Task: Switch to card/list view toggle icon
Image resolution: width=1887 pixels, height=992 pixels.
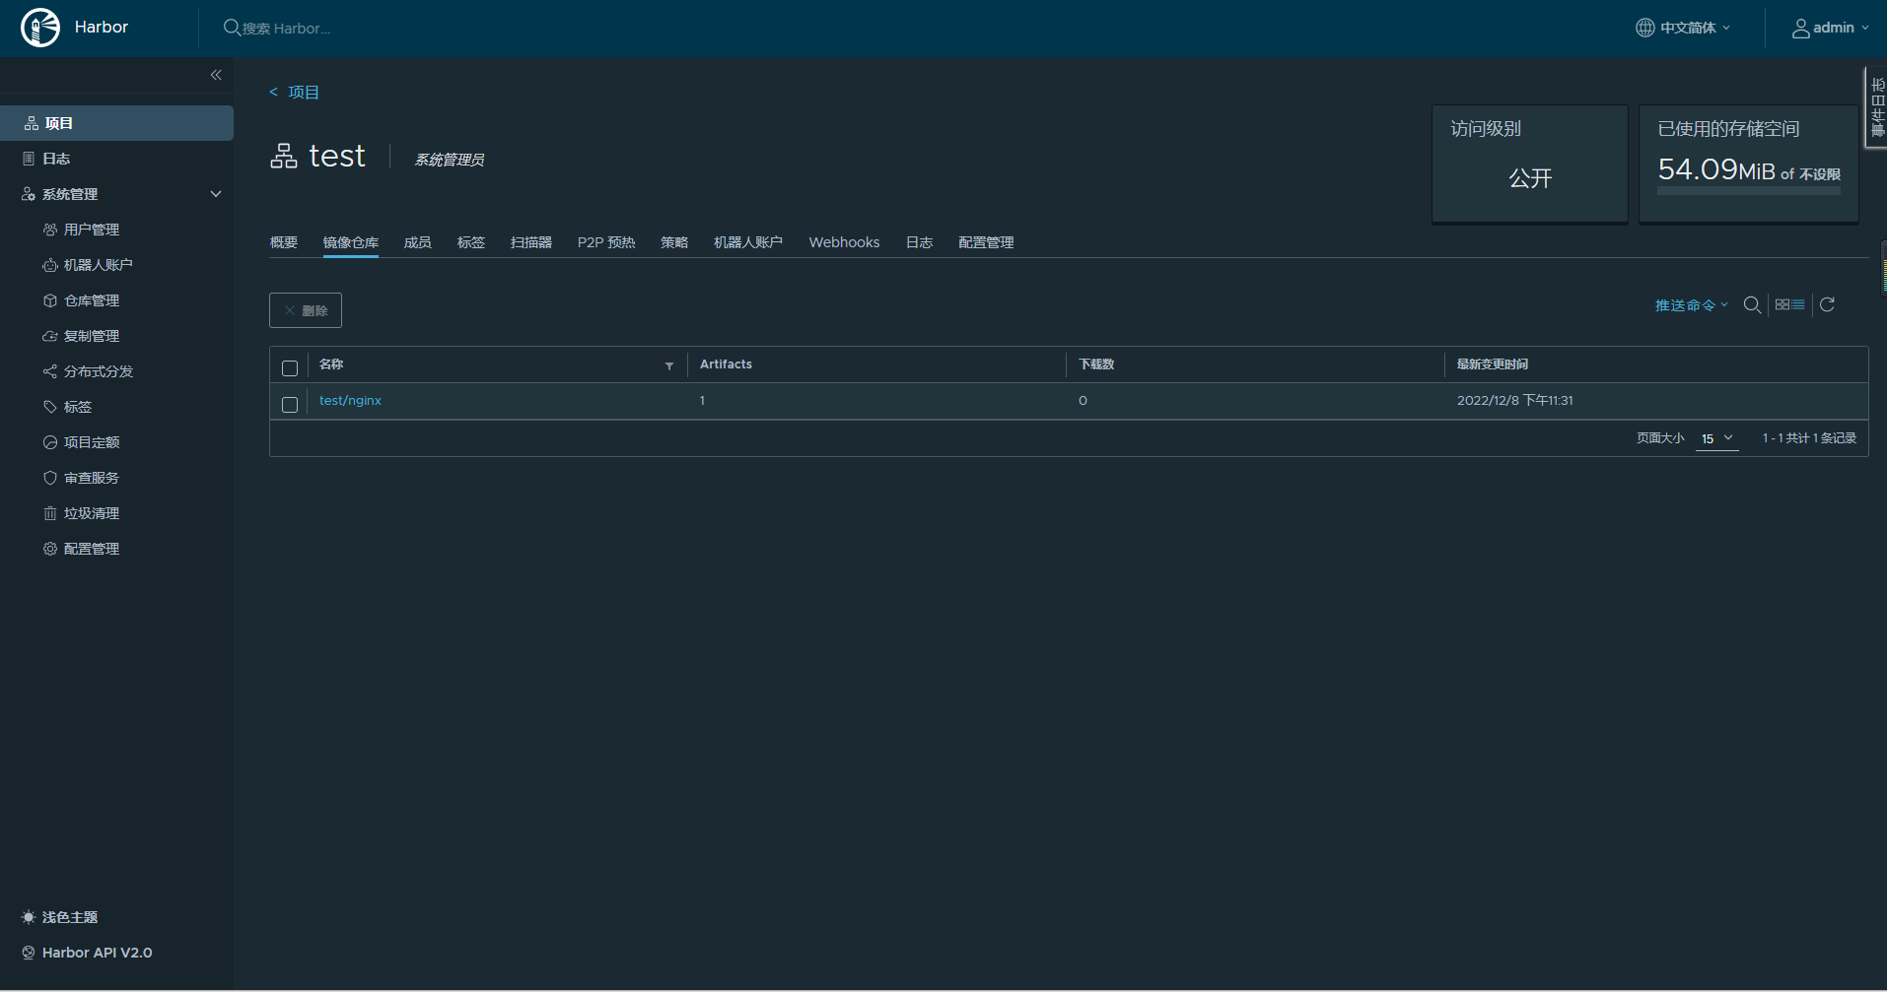Action: (x=1789, y=304)
